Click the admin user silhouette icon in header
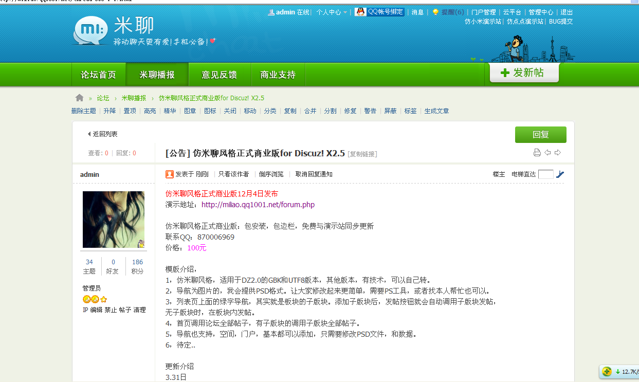639x382 pixels. [x=271, y=12]
